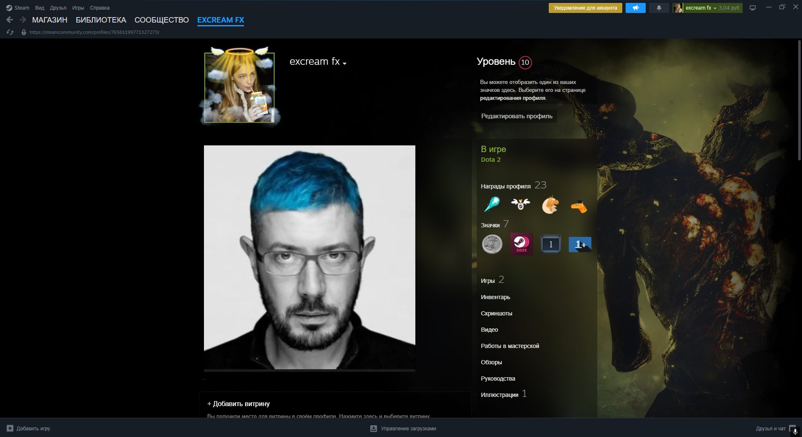Image resolution: width=802 pixels, height=437 pixels.
Task: Open the blue 1+ game collector badge
Action: [580, 244]
